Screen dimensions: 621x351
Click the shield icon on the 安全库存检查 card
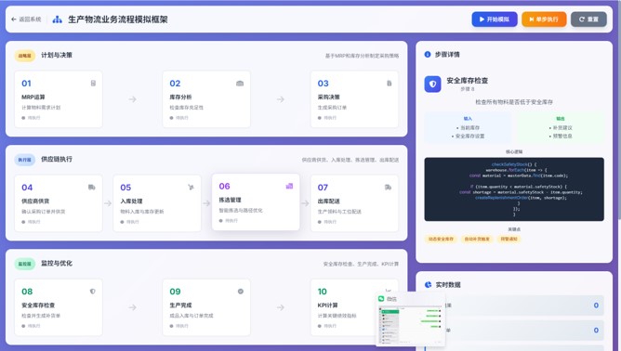[x=93, y=292]
